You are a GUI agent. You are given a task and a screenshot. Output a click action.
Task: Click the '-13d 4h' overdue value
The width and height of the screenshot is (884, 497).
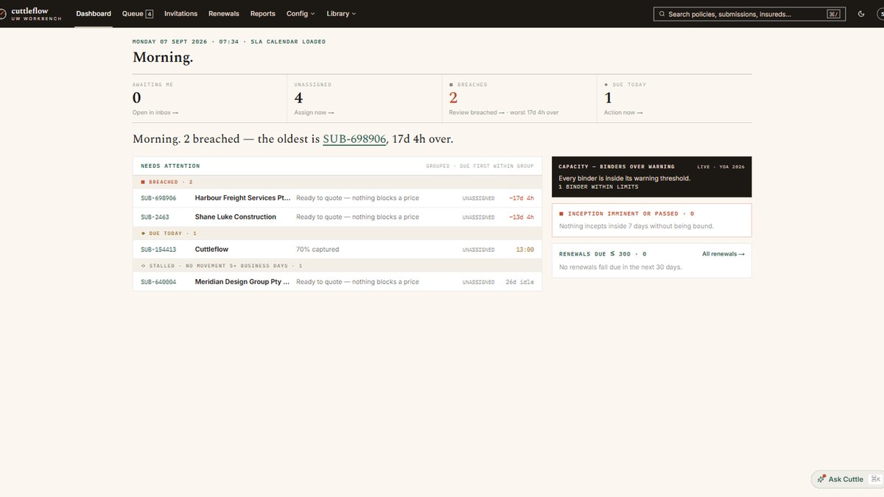(x=521, y=217)
